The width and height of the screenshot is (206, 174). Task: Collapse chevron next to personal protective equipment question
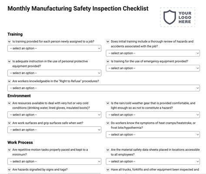click(9, 61)
